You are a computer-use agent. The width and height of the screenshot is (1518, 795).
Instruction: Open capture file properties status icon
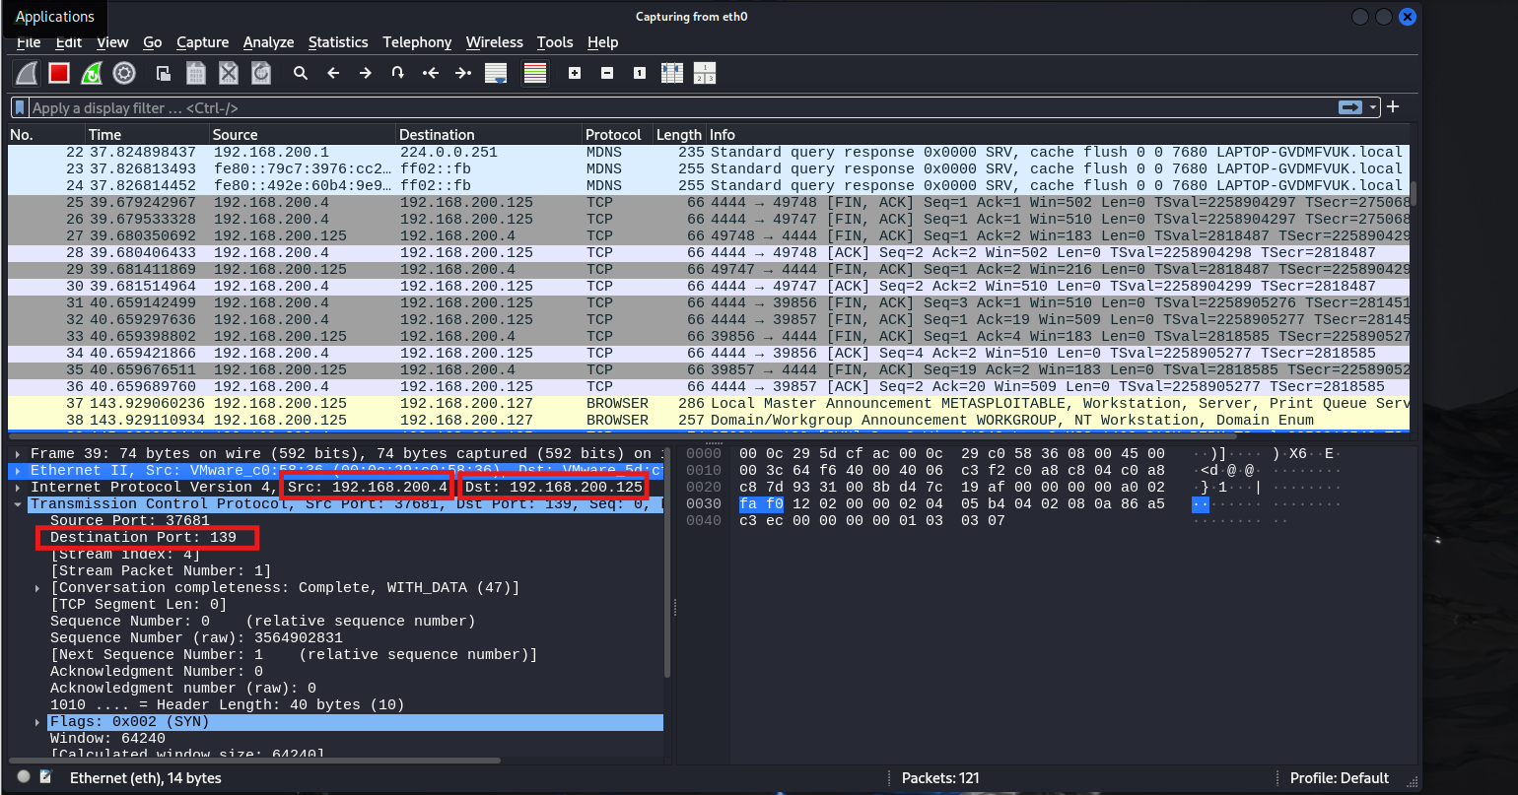45,777
